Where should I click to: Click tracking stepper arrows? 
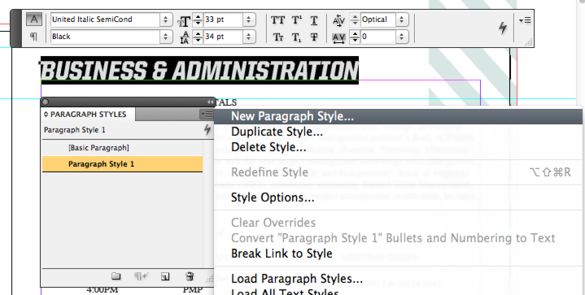click(355, 37)
